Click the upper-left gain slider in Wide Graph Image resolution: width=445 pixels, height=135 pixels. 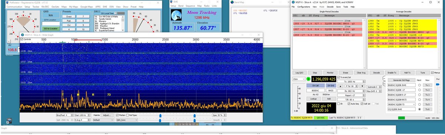(160, 115)
